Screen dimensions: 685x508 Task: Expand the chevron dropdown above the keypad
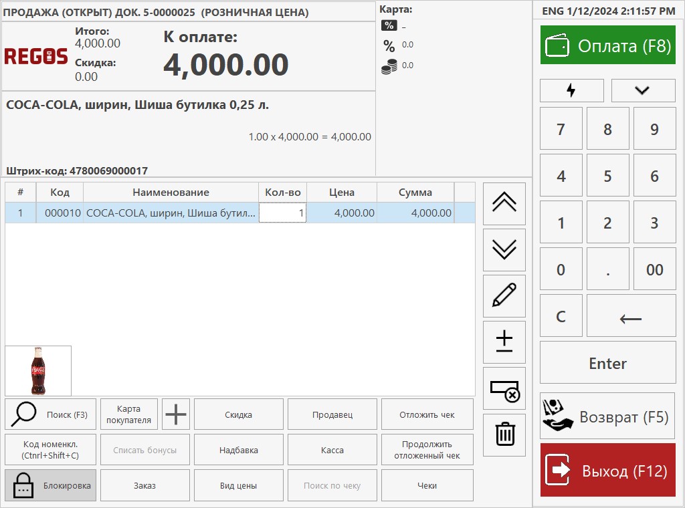click(643, 90)
